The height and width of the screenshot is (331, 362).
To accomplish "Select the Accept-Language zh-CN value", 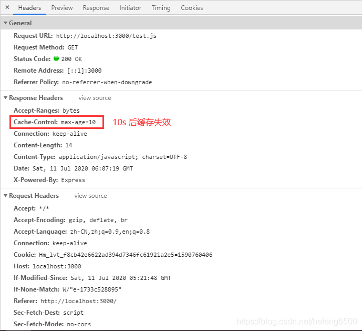I will coord(110,232).
